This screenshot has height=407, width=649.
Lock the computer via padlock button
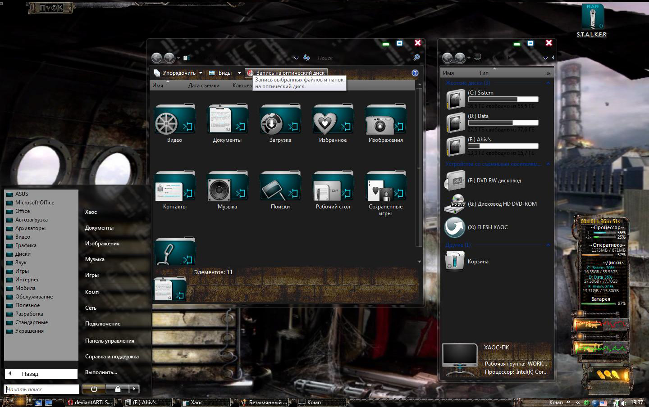pyautogui.click(x=118, y=389)
